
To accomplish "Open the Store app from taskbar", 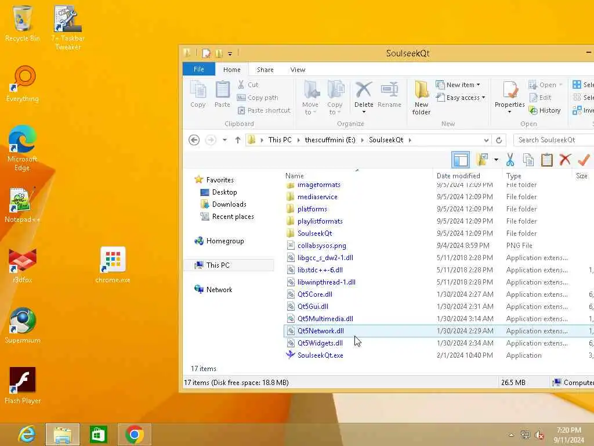I will (x=98, y=434).
